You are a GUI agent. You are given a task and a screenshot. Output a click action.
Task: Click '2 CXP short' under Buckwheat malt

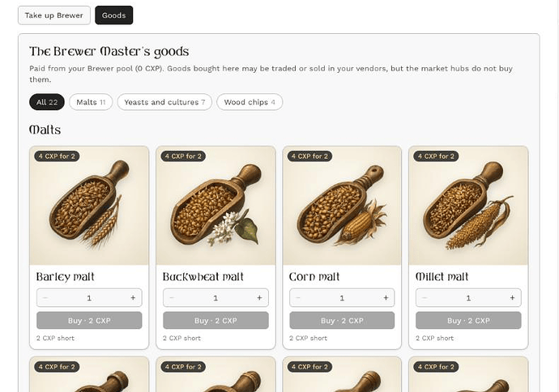click(181, 339)
